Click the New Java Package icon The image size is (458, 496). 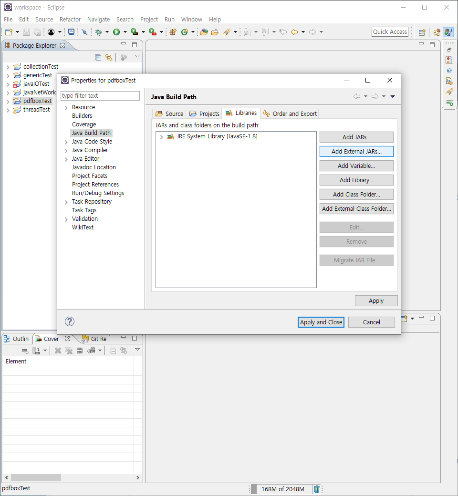tap(173, 32)
